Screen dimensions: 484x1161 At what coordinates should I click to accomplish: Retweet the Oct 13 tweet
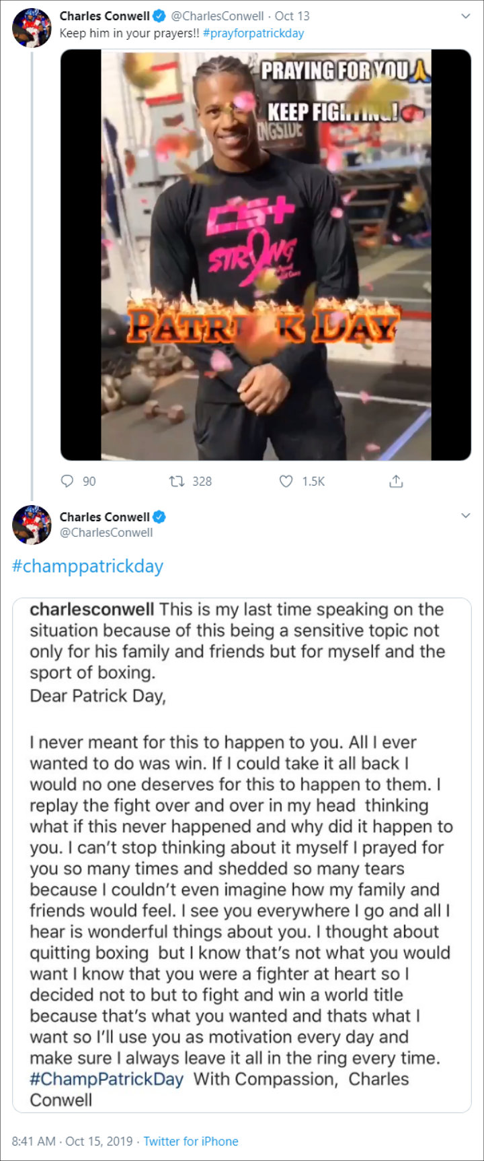(177, 482)
